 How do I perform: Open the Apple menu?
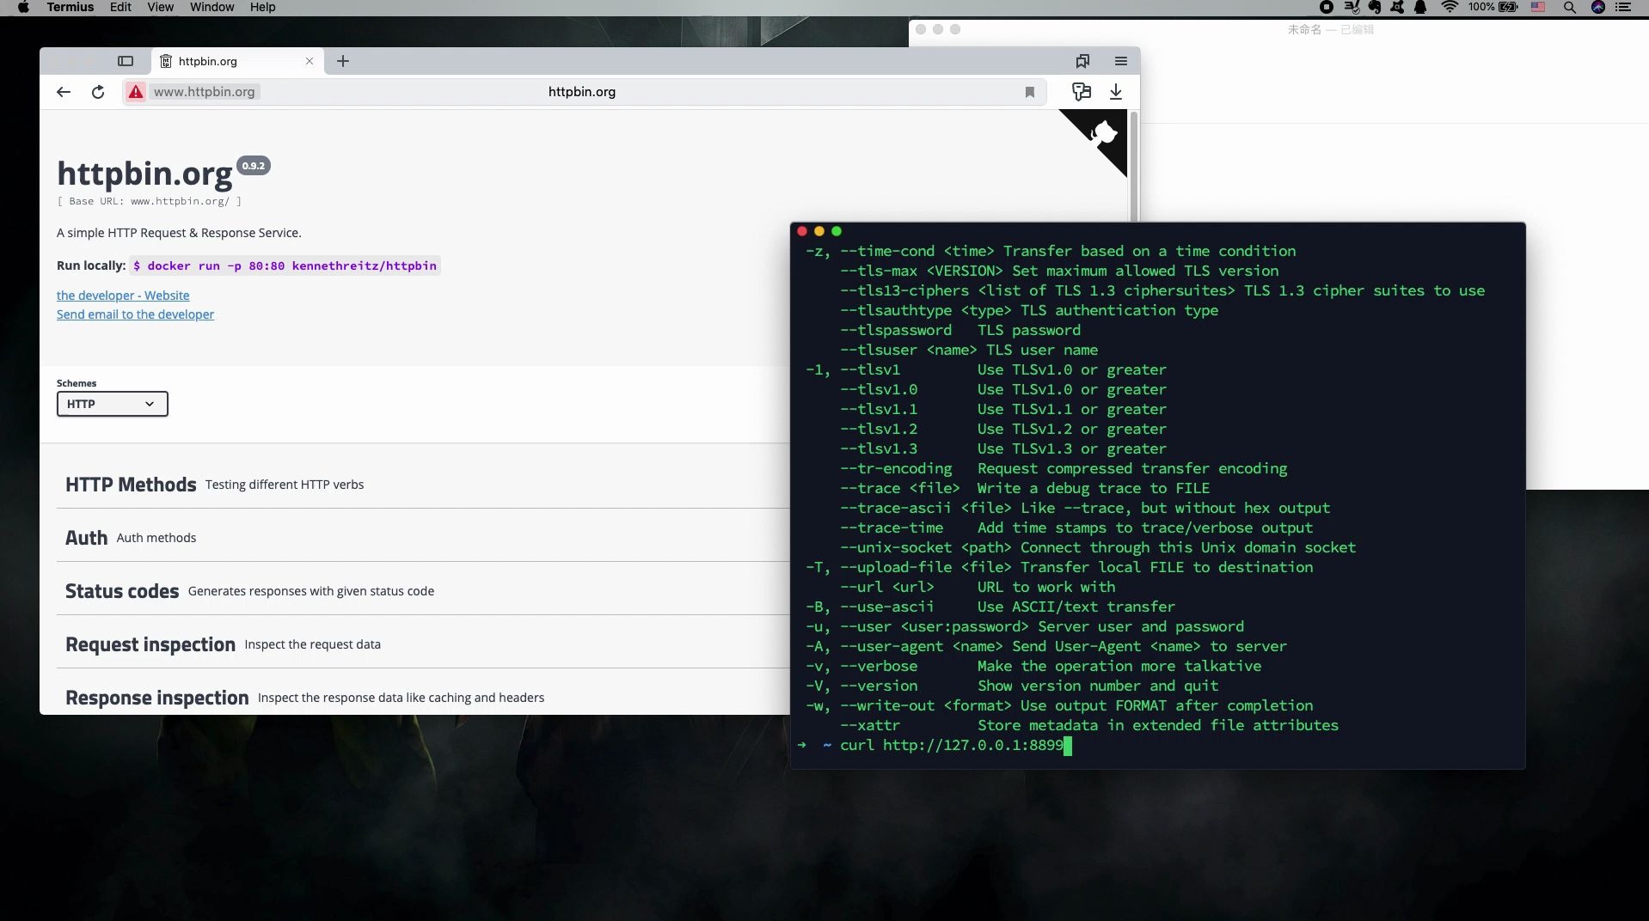tap(23, 7)
